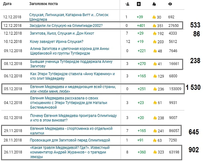
Task: Click flame icon next to 236 value
Action: [x=155, y=89]
